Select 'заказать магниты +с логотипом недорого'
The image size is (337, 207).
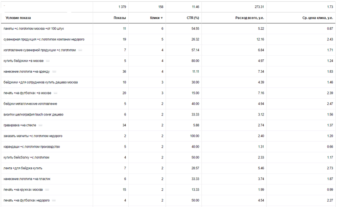[x=33, y=136]
